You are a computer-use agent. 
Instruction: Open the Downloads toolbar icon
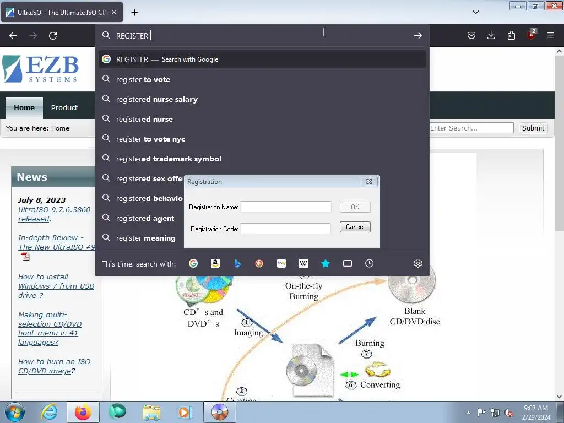click(x=491, y=35)
